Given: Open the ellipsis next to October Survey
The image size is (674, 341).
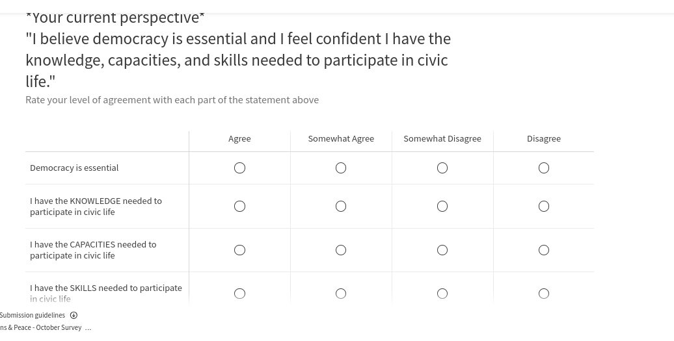Looking at the screenshot, I should pos(88,328).
